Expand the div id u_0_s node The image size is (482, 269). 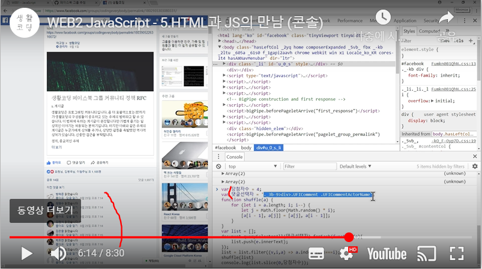point(224,64)
